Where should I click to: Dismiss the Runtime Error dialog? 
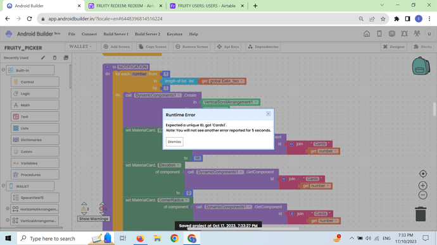click(x=174, y=141)
